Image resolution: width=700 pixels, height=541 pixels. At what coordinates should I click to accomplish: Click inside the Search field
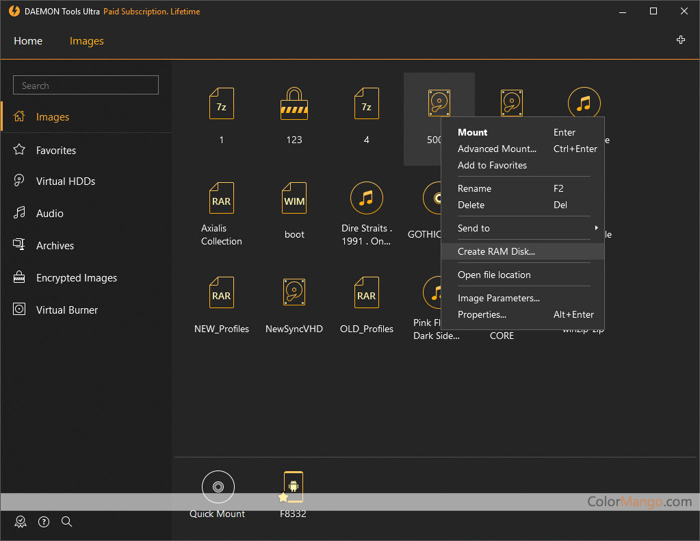coord(85,85)
